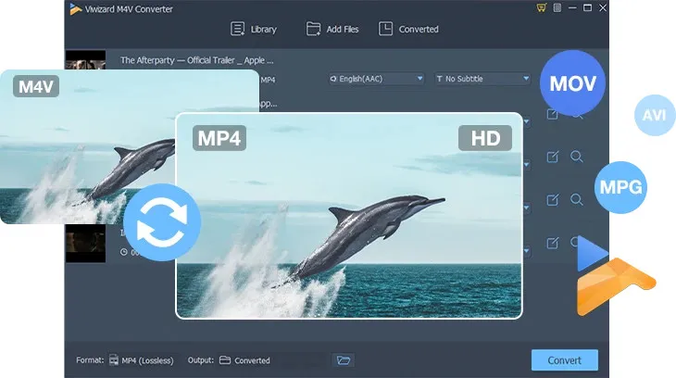Click the Library list icon

coord(238,29)
